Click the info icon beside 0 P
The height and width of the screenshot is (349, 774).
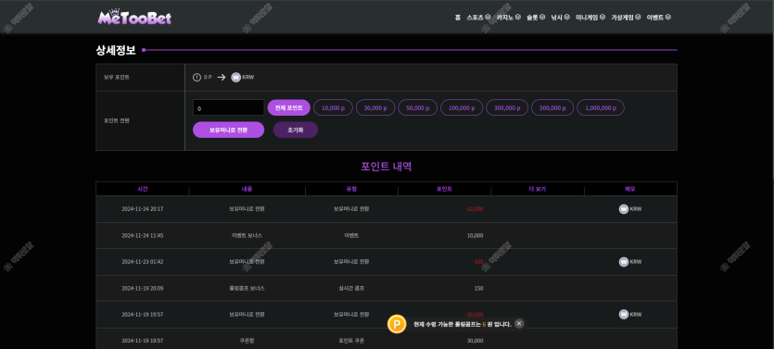point(197,78)
